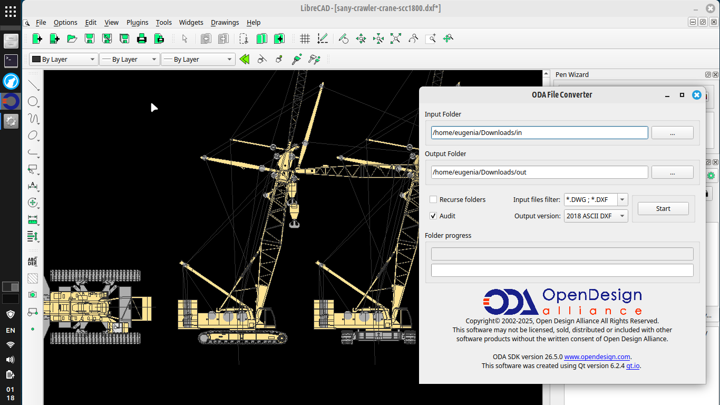Viewport: 720px width, 405px height.
Task: Open the File menu
Action: pyautogui.click(x=41, y=22)
